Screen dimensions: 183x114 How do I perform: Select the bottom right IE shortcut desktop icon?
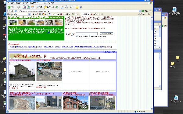click(176, 98)
